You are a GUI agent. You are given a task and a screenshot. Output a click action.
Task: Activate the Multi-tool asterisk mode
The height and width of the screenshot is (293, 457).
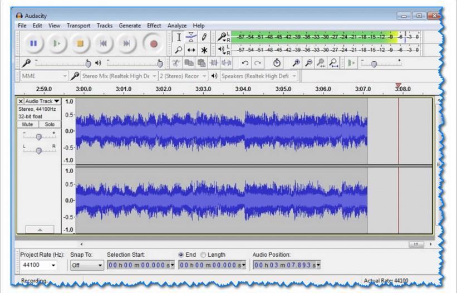point(204,50)
